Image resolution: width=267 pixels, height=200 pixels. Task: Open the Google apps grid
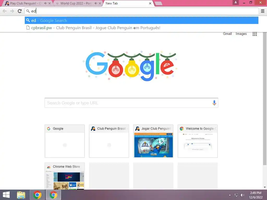pyautogui.click(x=254, y=34)
